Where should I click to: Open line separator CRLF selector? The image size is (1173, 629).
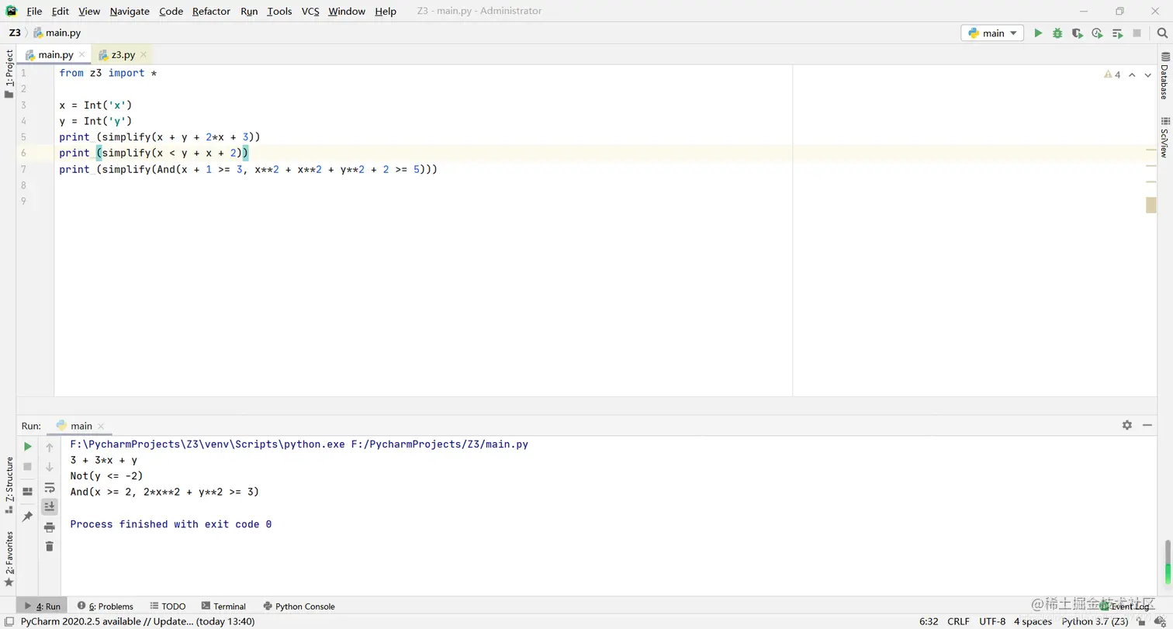[958, 621]
